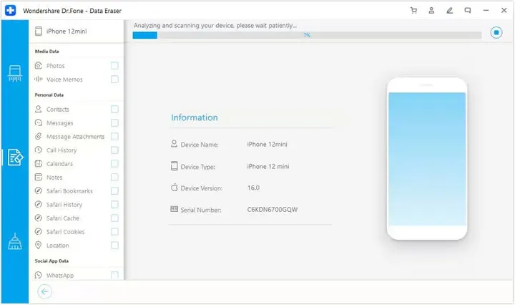Click the Device Name person icon
This screenshot has width=515, height=305.
(x=174, y=144)
